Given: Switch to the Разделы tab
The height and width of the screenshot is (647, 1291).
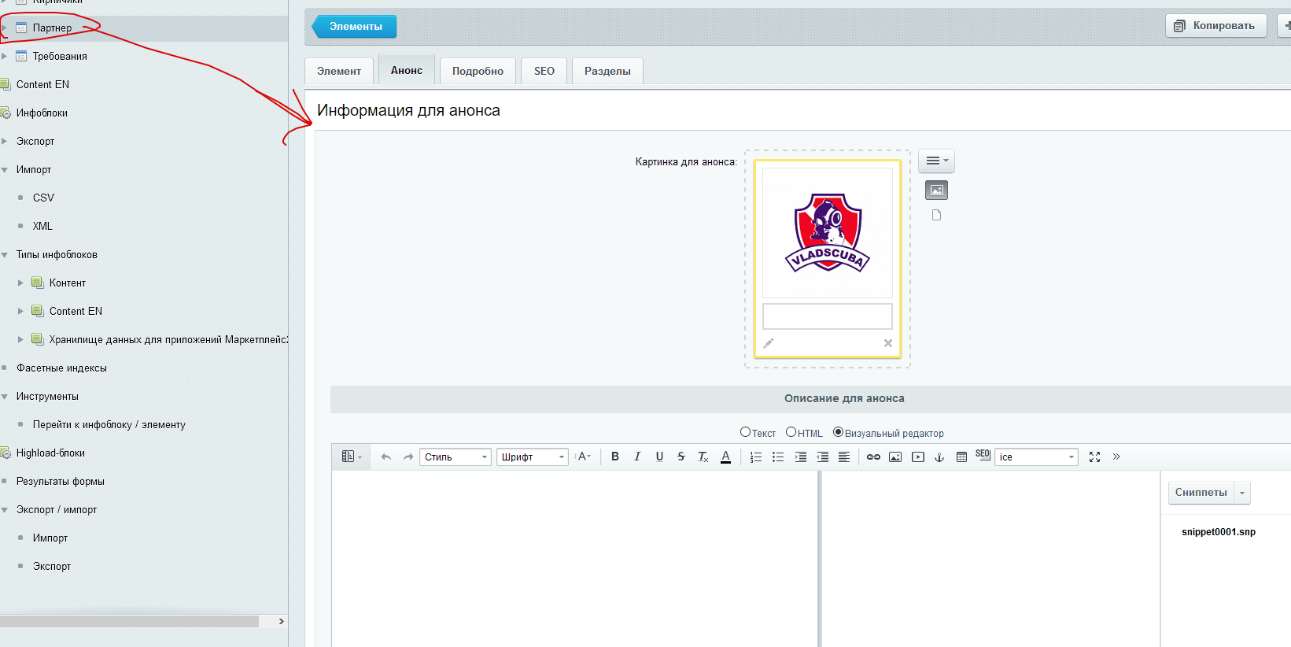Looking at the screenshot, I should 607,71.
